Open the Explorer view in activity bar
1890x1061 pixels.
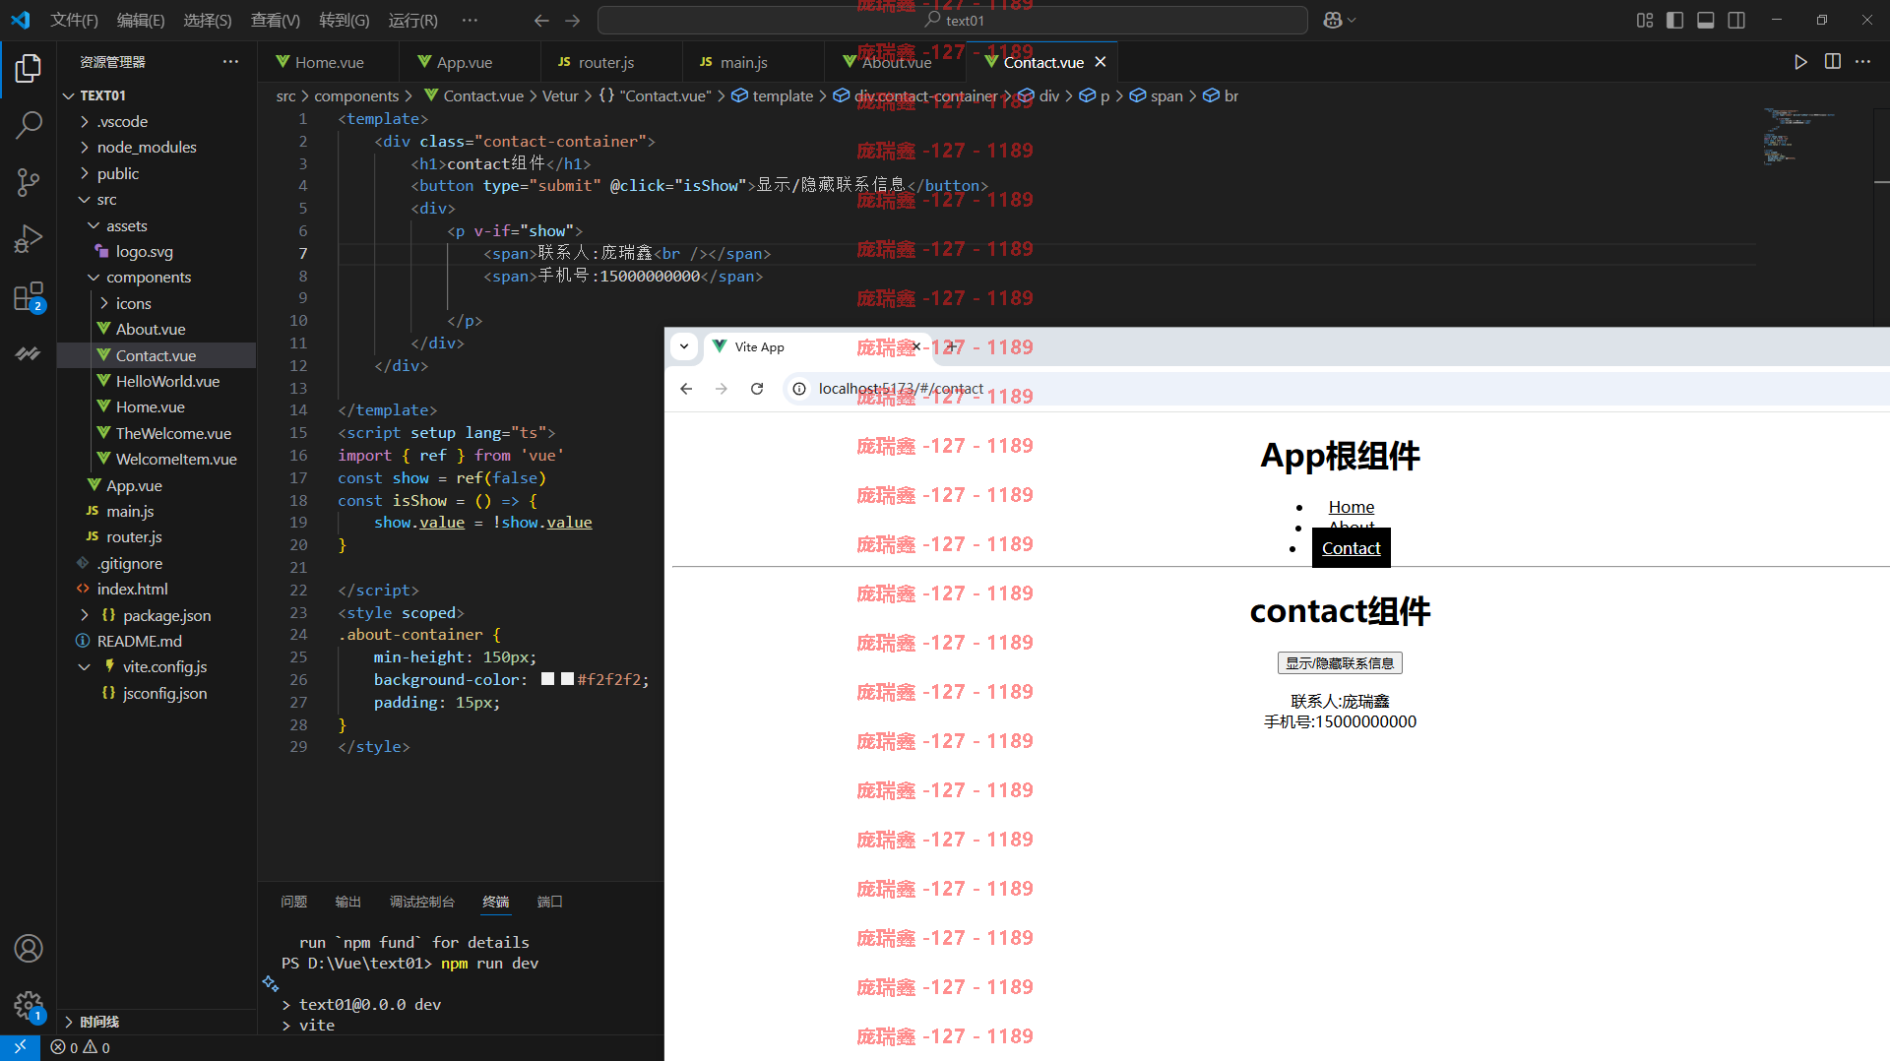coord(29,68)
